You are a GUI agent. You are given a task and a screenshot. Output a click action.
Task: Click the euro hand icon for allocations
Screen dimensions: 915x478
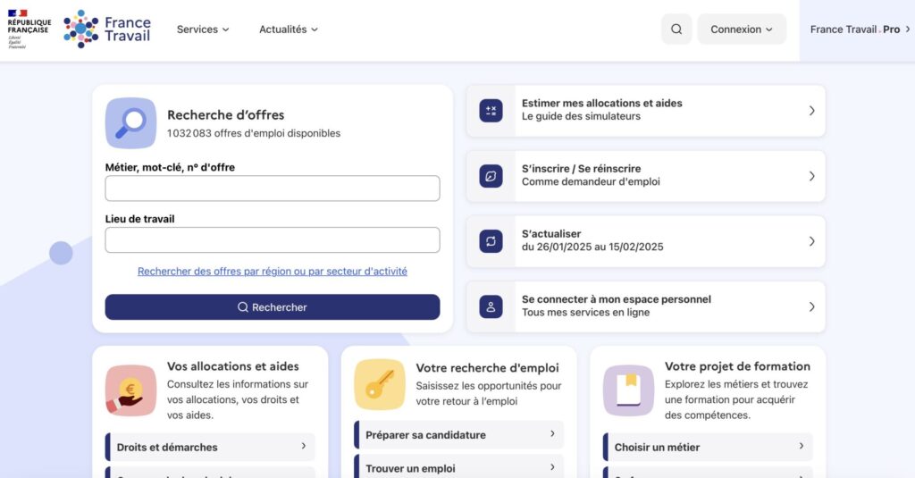click(x=130, y=390)
